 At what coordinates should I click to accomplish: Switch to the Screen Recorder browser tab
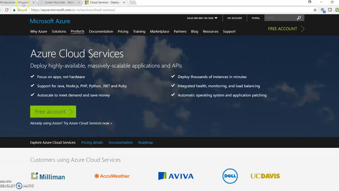(x=60, y=2)
